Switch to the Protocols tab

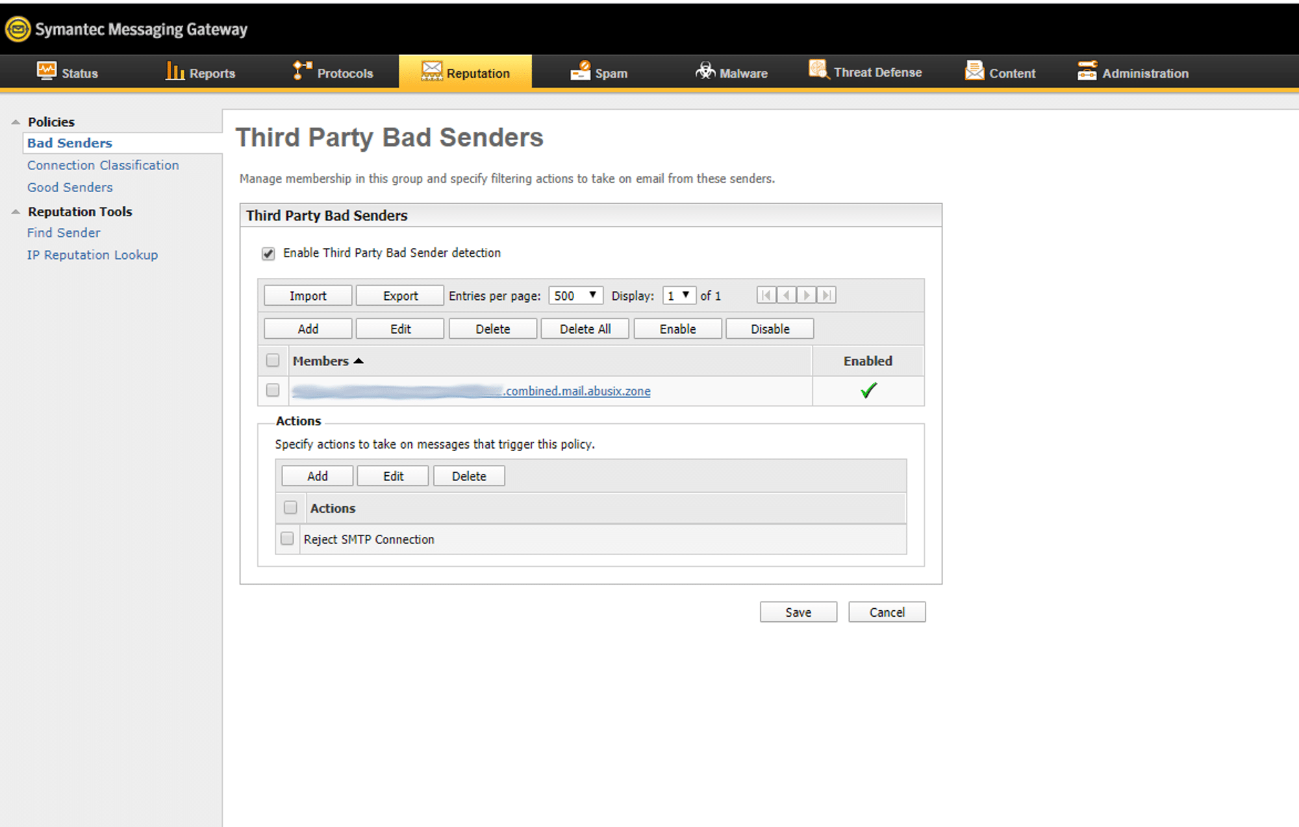333,72
